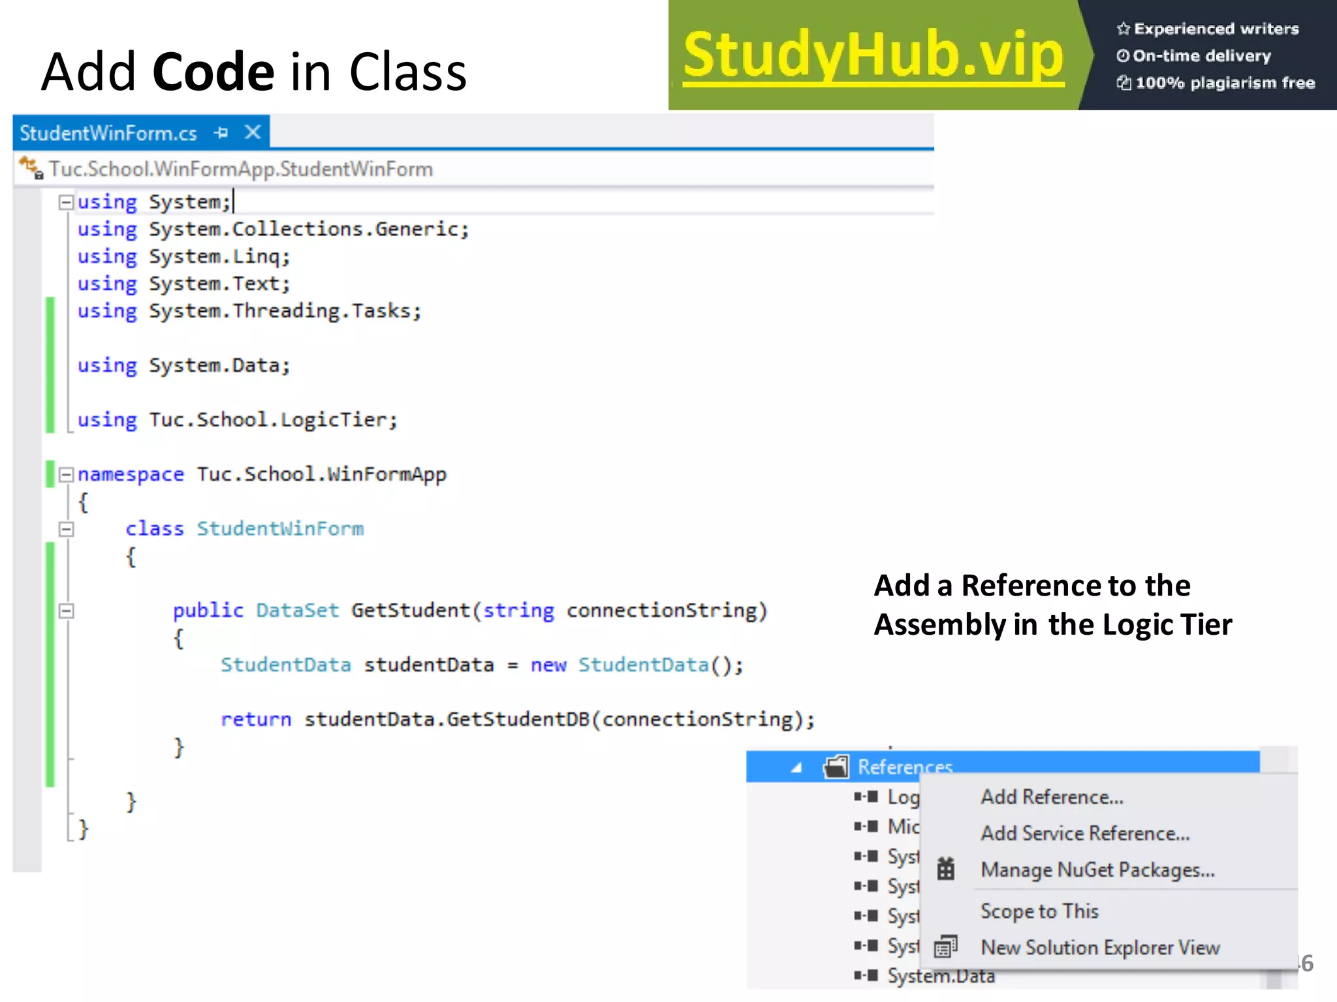Image resolution: width=1337 pixels, height=1002 pixels.
Task: Choose Add Service Reference... menu entry
Action: click(1084, 834)
